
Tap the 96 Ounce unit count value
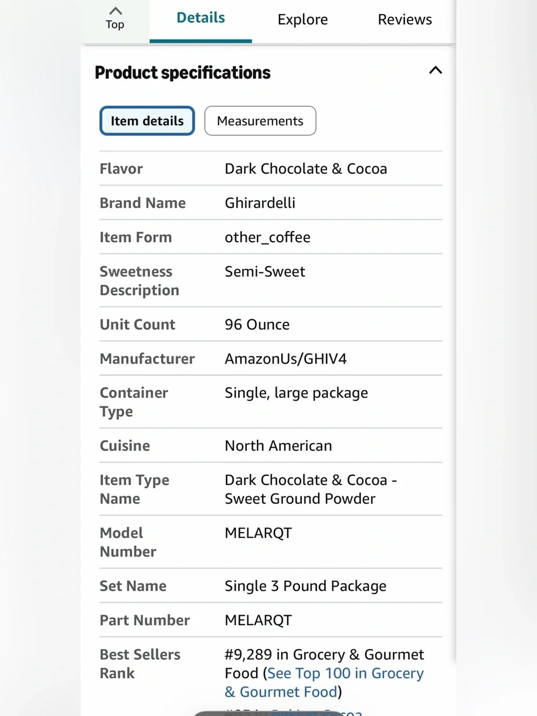pyautogui.click(x=257, y=324)
